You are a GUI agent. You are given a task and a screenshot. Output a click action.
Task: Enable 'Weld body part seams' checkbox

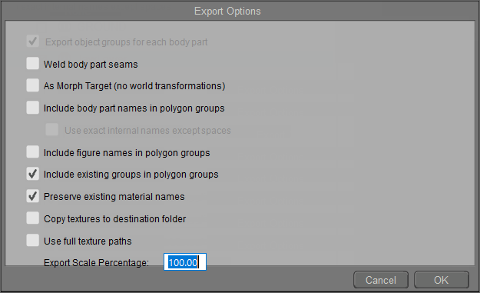pos(32,63)
